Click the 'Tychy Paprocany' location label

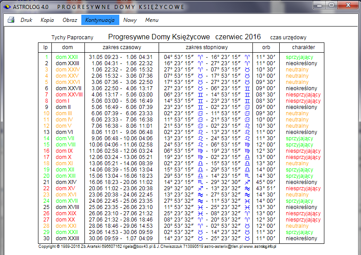point(72,37)
